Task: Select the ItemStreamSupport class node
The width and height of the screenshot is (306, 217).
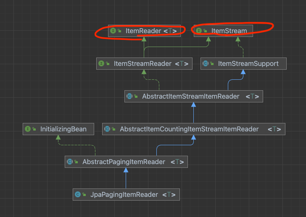Action: point(243,63)
